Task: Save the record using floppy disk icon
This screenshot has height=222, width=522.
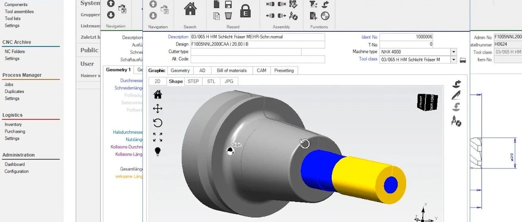Action: 228,4
